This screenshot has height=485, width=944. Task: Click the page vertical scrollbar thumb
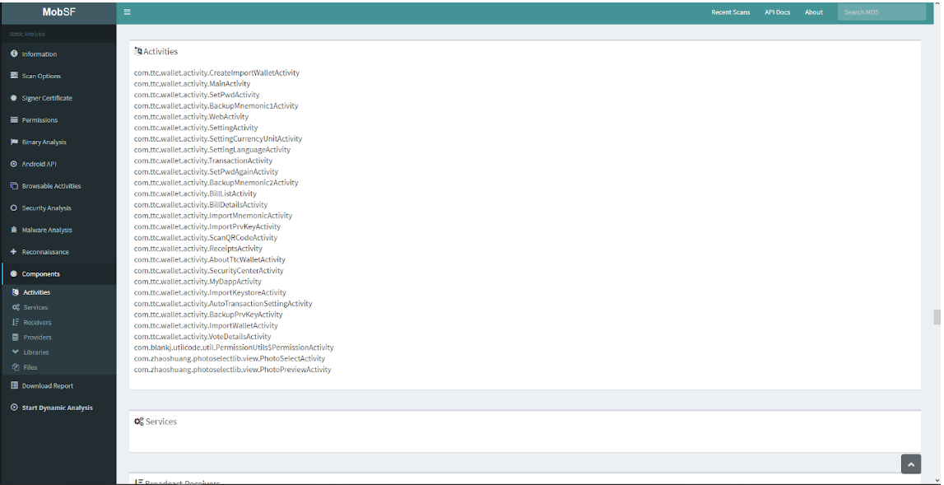coord(936,317)
